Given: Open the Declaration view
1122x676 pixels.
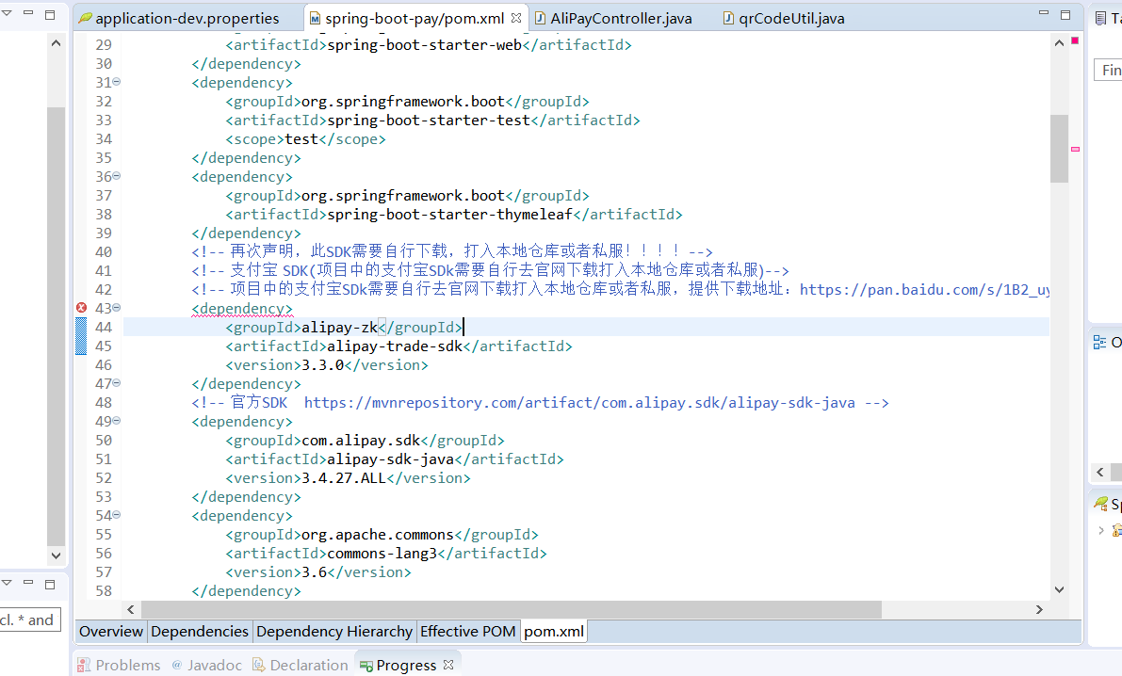Looking at the screenshot, I should tap(301, 666).
